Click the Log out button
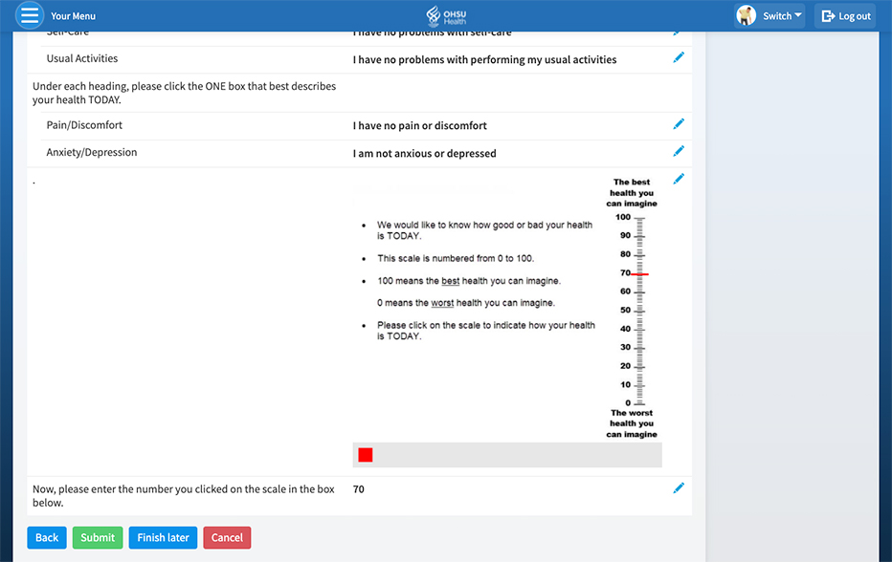Viewport: 892px width, 562px height. point(845,15)
